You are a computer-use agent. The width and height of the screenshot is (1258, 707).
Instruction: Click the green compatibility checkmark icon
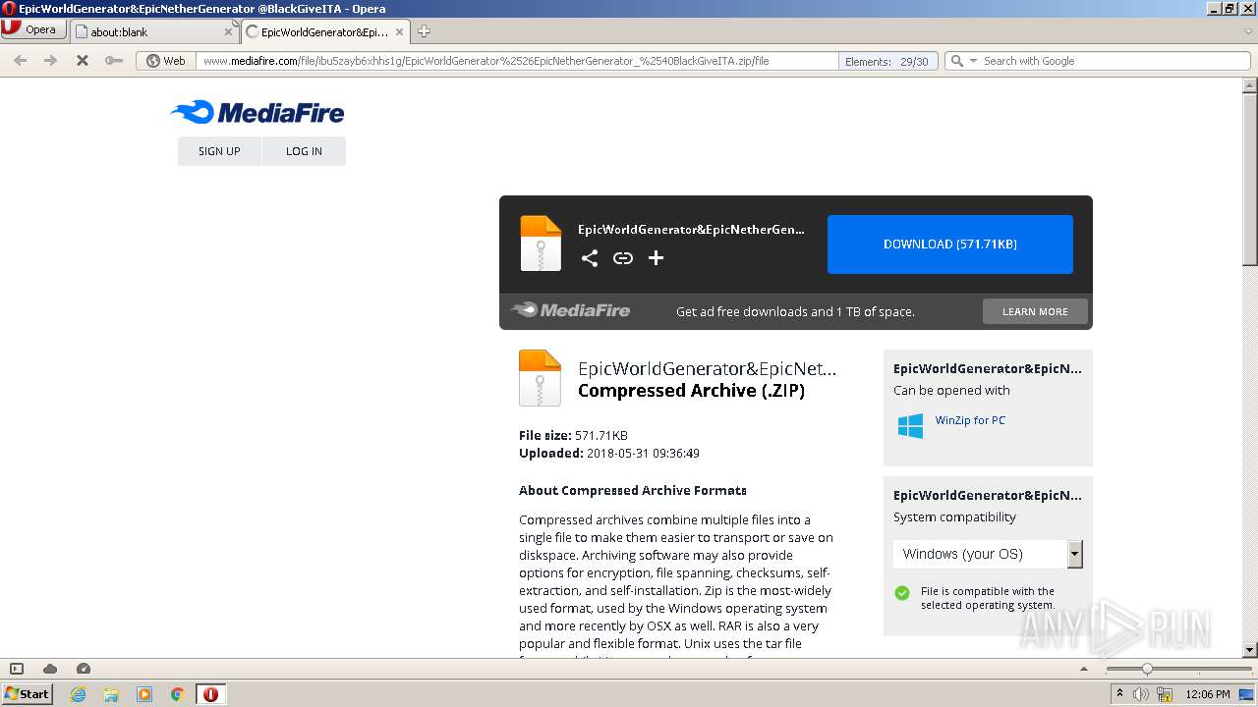click(902, 592)
